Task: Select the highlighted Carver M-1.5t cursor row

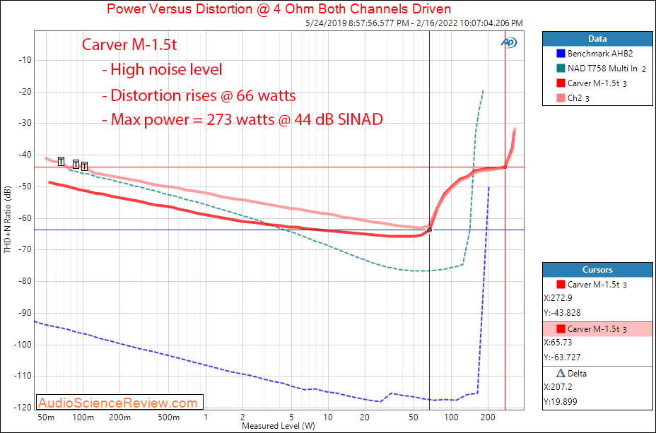Action: tap(597, 329)
